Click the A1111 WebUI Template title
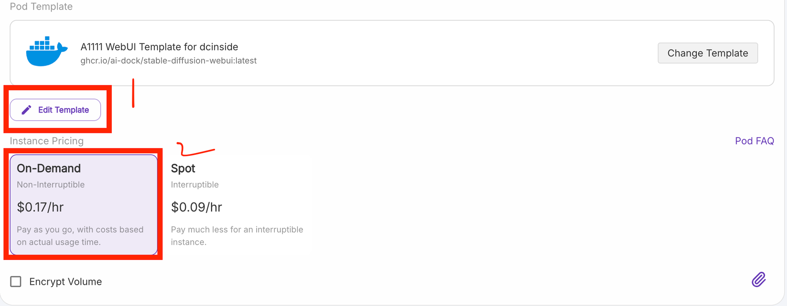This screenshot has height=306, width=787. (x=159, y=47)
